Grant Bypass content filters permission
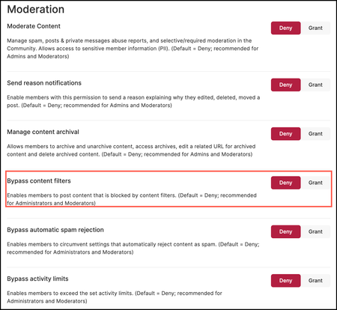Viewport: 337px width, 310px height. tap(315, 183)
